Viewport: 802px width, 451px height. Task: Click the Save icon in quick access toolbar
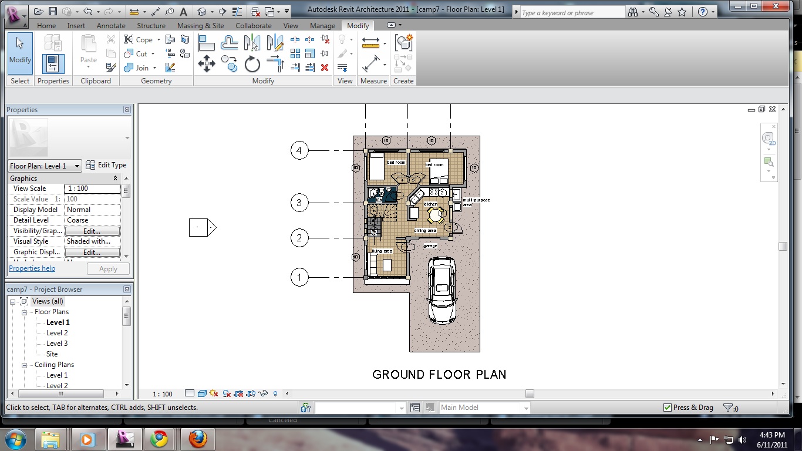[53, 11]
